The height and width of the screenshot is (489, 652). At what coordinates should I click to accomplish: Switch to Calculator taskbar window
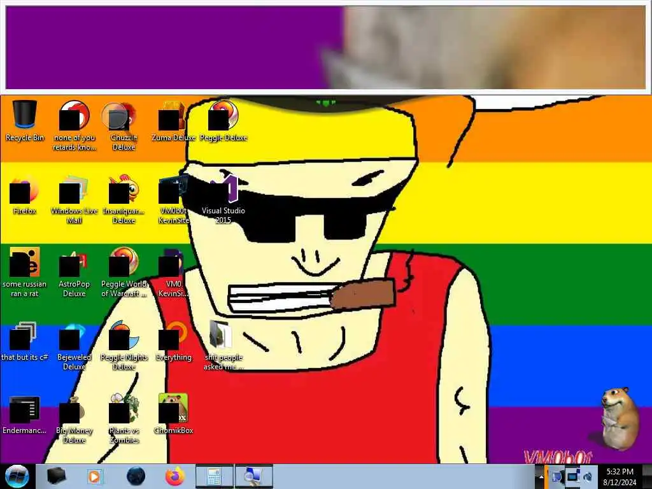click(x=214, y=476)
